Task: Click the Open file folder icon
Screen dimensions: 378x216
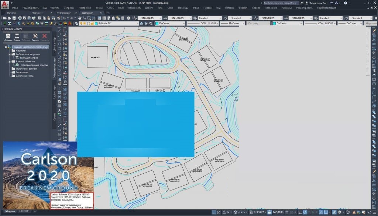Action: click(x=9, y=18)
